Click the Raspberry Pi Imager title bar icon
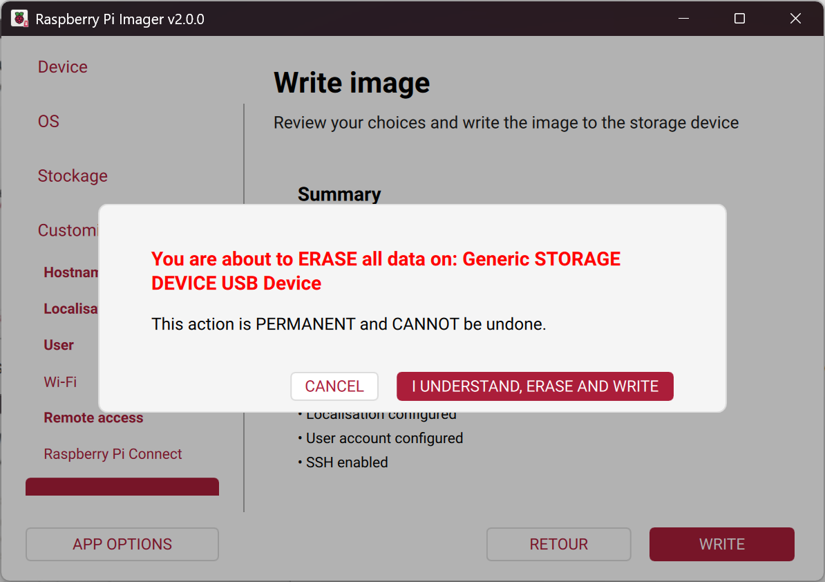The height and width of the screenshot is (582, 825). [19, 19]
